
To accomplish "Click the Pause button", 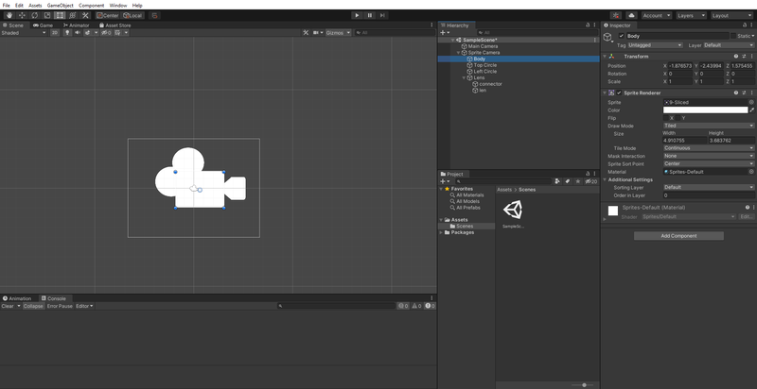I will (370, 15).
